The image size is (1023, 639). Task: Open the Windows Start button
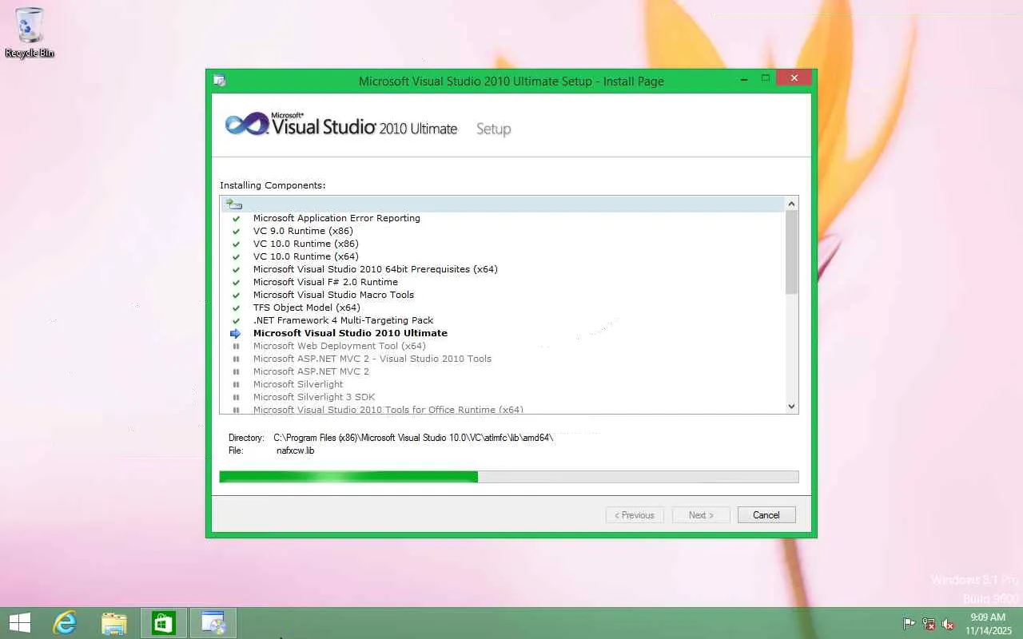[x=20, y=623]
